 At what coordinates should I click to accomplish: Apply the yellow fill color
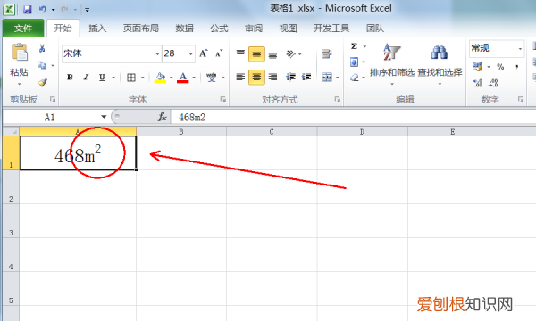click(160, 78)
